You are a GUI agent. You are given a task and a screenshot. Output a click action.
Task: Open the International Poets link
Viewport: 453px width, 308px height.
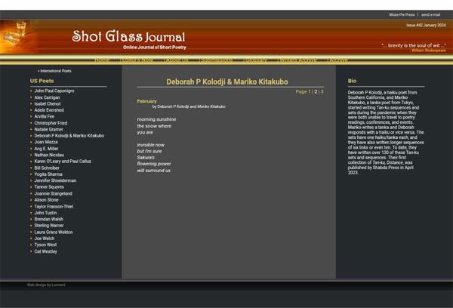pos(54,71)
